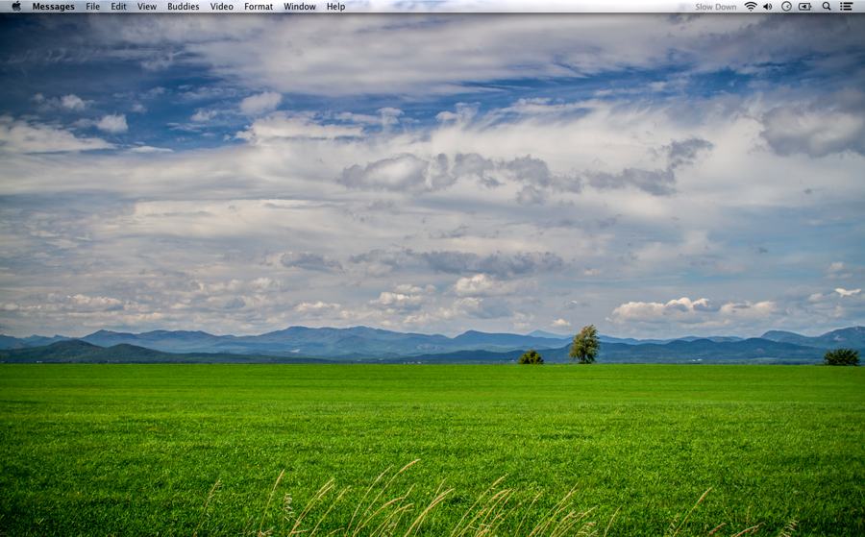Open the Help menu
Image resolution: width=865 pixels, height=537 pixels.
click(x=336, y=7)
